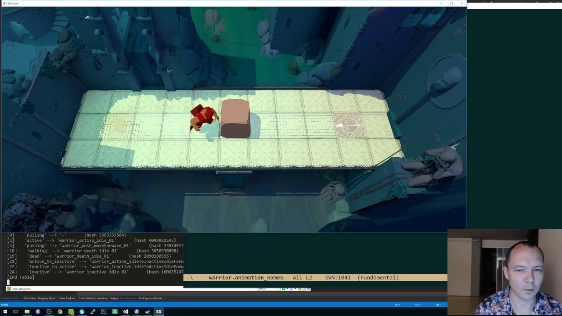Open the Property Manager tab
562x316 pixels.
[x=47, y=298]
